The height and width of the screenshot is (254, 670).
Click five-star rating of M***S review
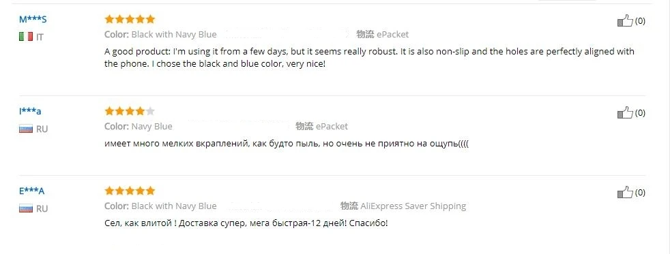click(130, 19)
